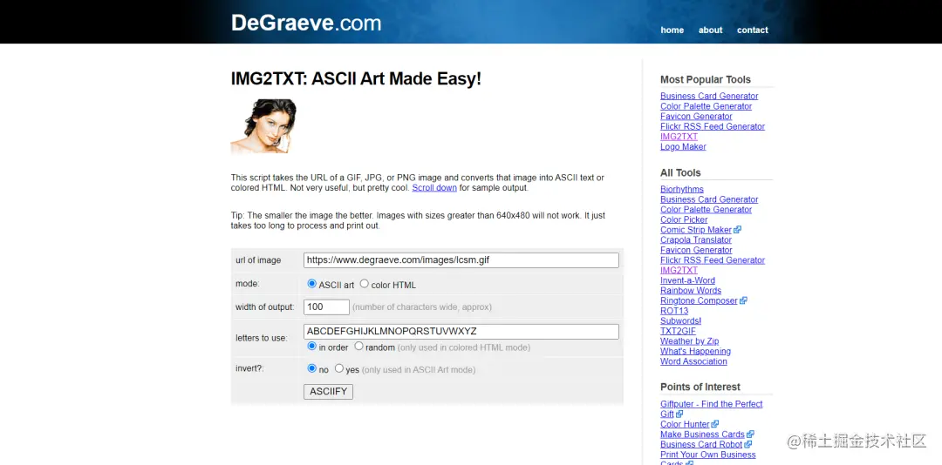942x465 pixels.
Task: Open the Crapola Translator tool
Action: 696,240
